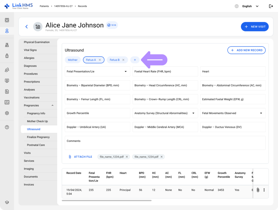Open attachments paperclip in the record row
Viewport: 278px width, 210px height.
click(x=258, y=190)
